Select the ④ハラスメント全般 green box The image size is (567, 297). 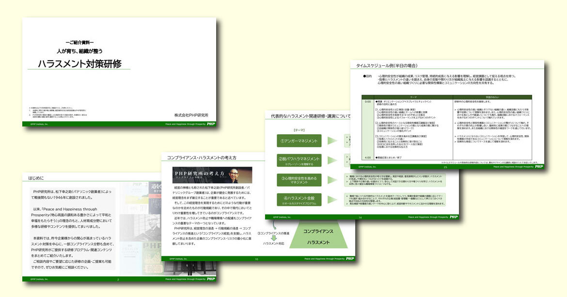(299, 199)
